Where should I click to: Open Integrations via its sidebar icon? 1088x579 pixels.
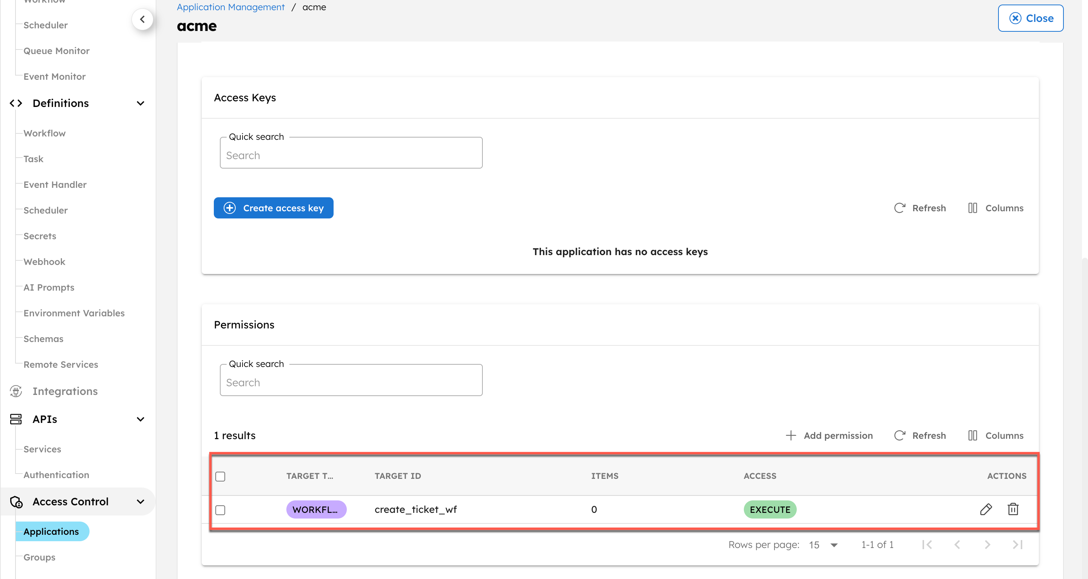(x=15, y=391)
